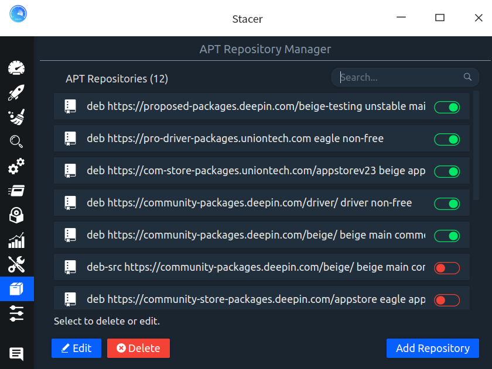Viewport: 492px width, 369px height.
Task: Enable the community-store-packages appstore repository toggle
Action: click(446, 300)
